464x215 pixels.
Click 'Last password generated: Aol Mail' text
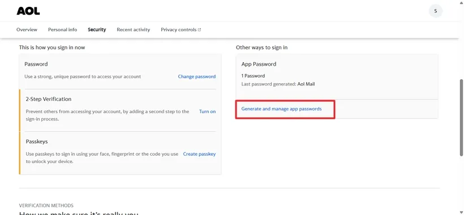(x=278, y=84)
